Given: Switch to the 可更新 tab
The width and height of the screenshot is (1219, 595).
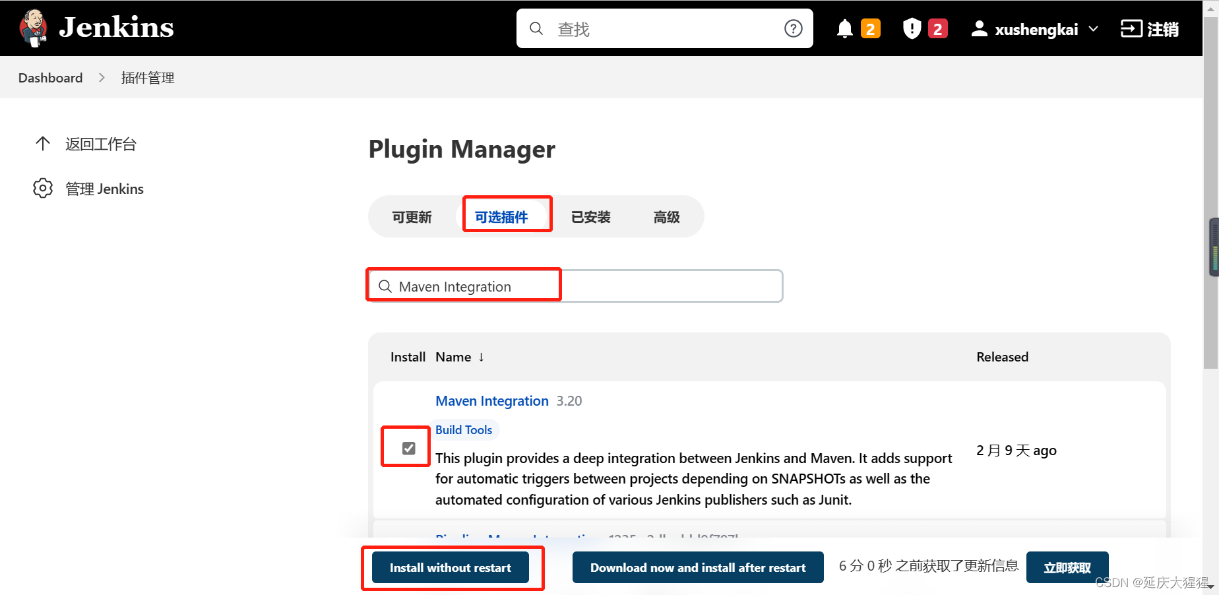Looking at the screenshot, I should click(x=412, y=217).
